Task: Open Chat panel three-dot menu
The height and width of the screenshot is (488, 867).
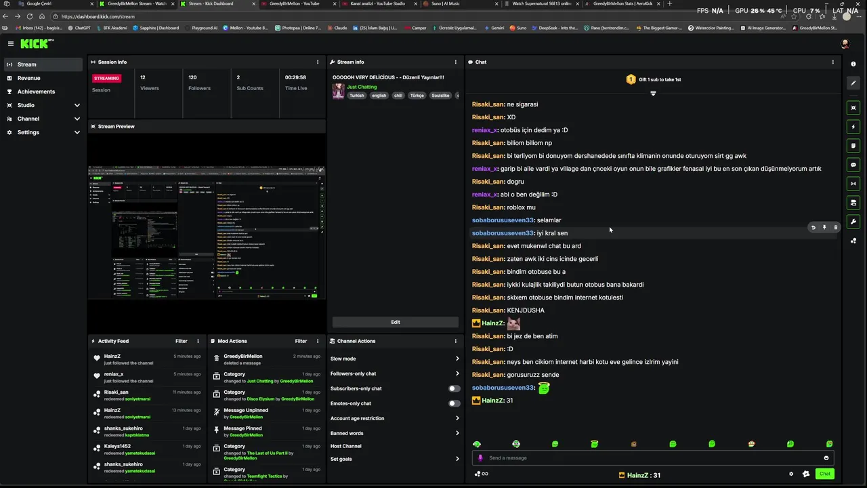Action: pyautogui.click(x=833, y=62)
